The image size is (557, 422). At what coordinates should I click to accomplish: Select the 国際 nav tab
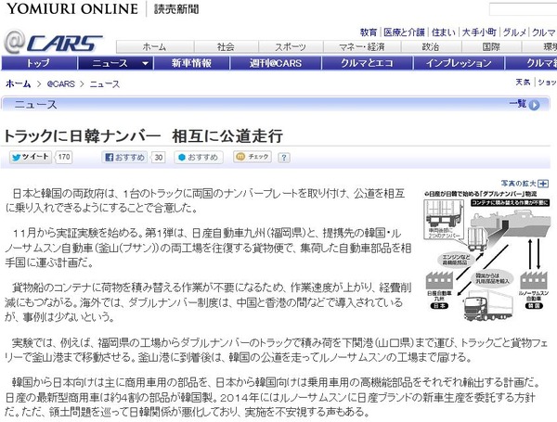491,47
